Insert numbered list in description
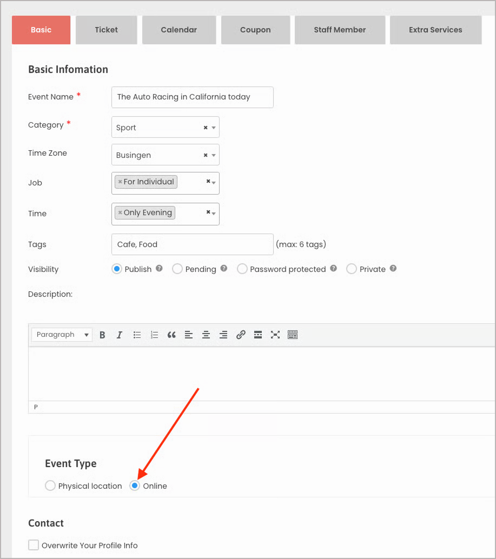 (x=155, y=335)
